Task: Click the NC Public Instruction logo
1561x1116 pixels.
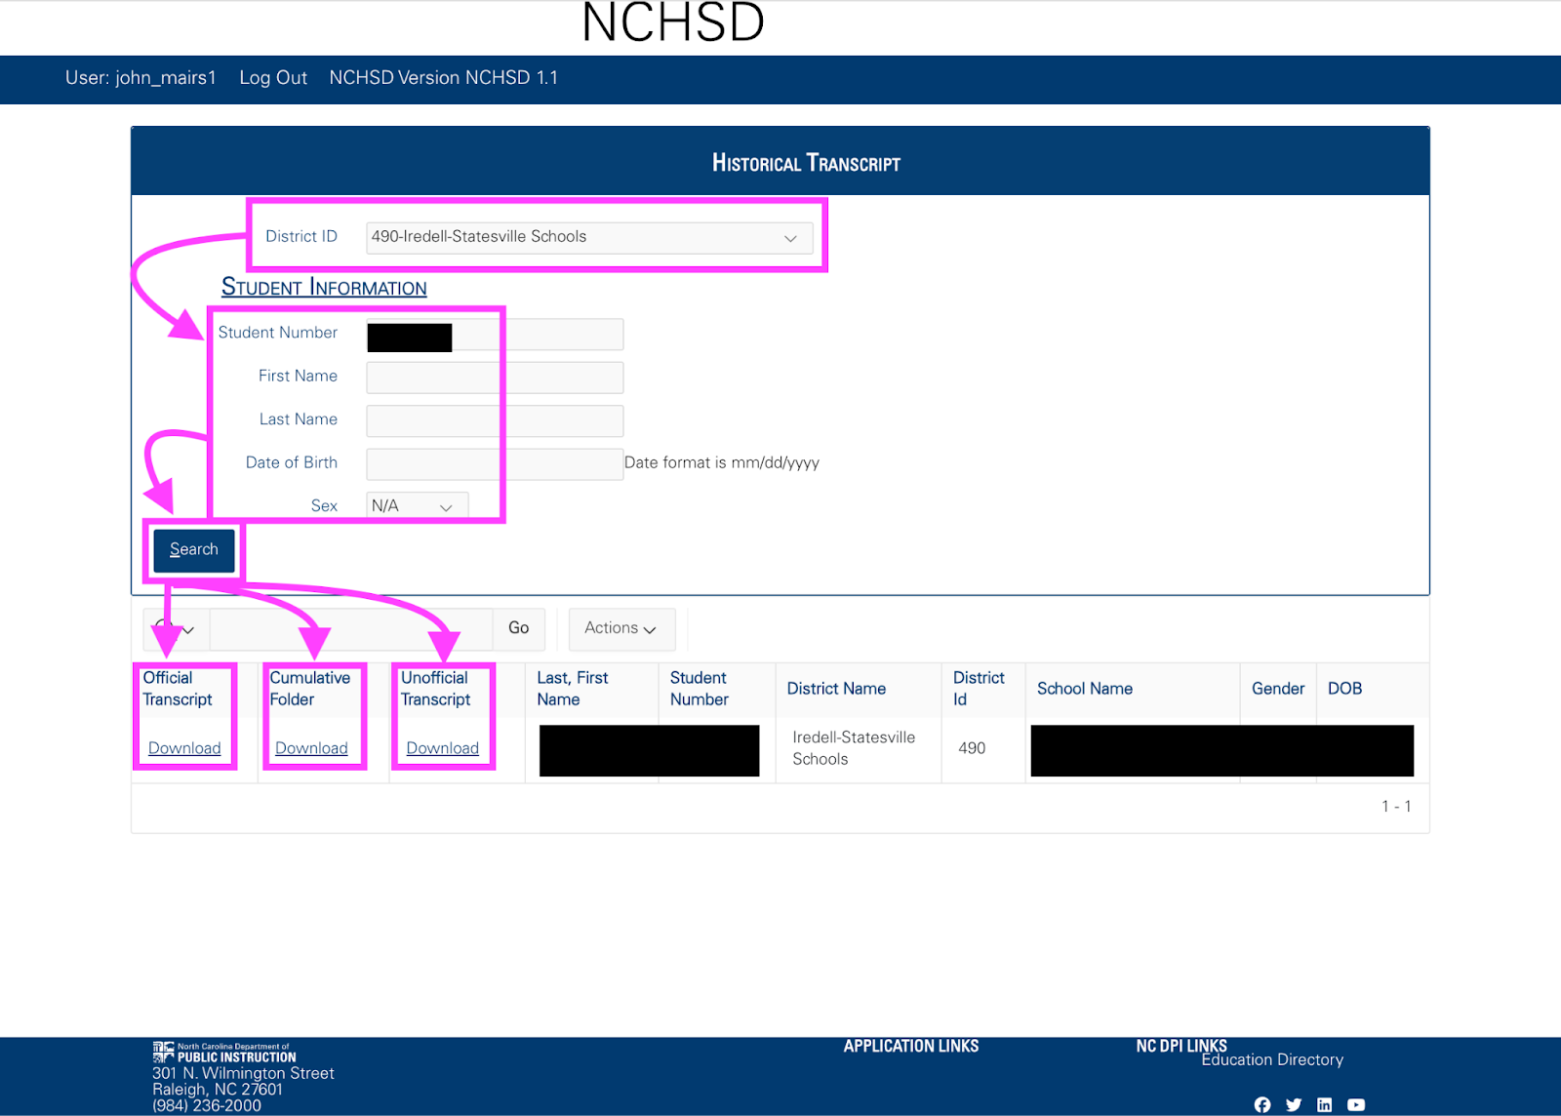Action: 222,1054
